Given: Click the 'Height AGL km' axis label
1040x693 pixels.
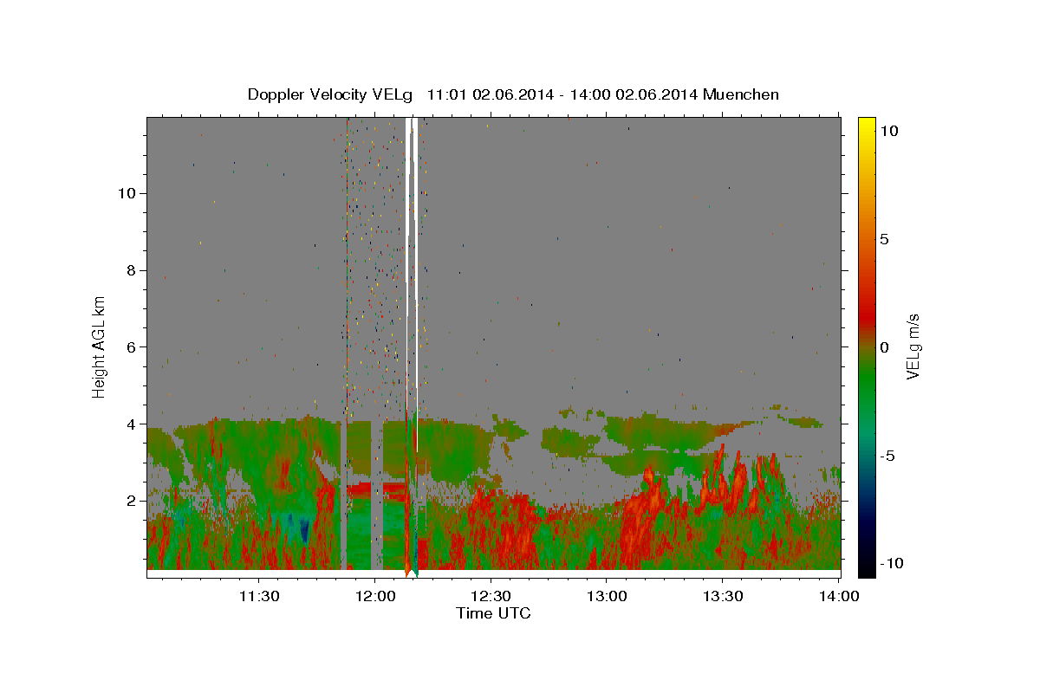Looking at the screenshot, I should point(100,346).
